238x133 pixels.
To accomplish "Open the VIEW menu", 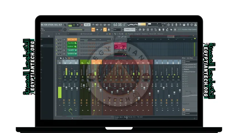I will pyautogui.click(x=46, y=25).
